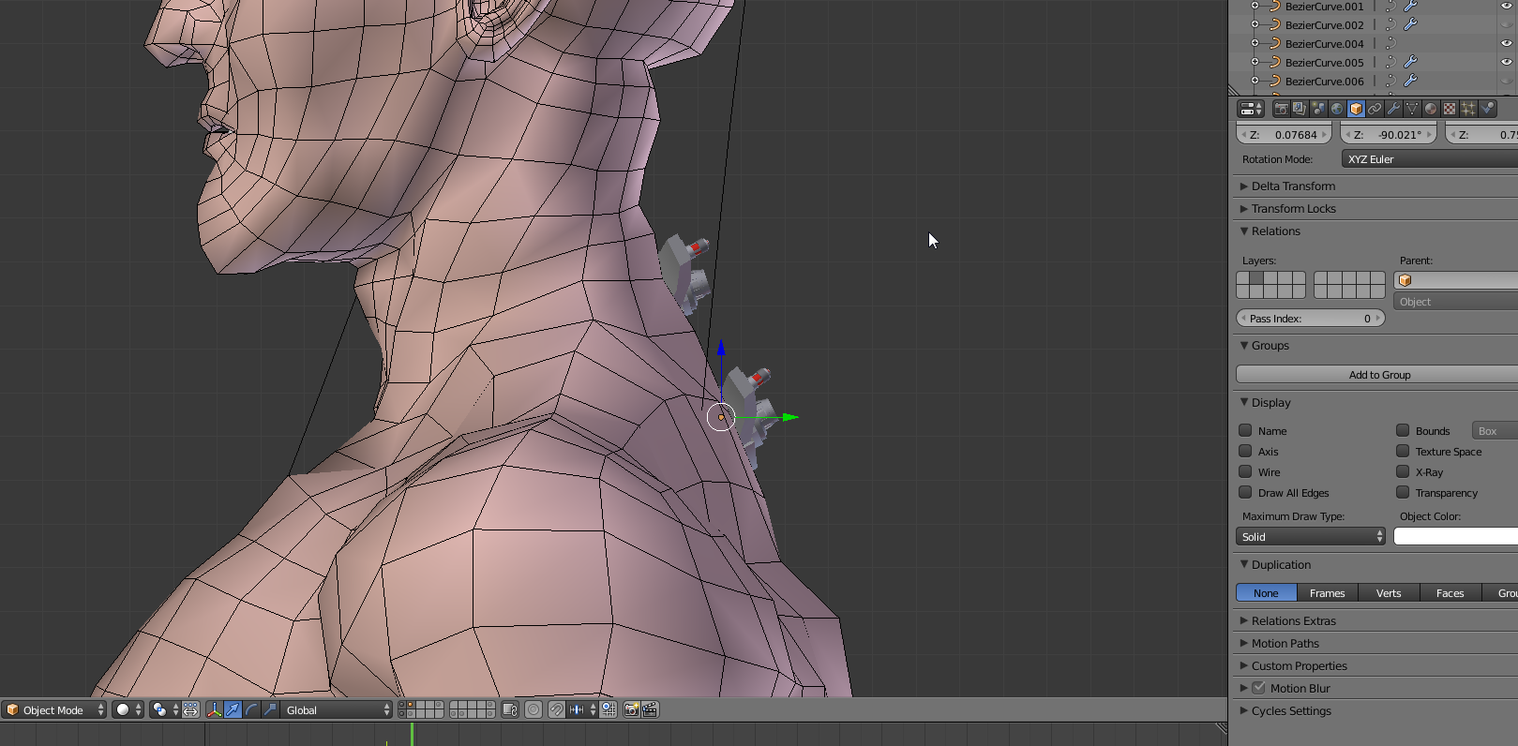Enable the Transparency checkbox
This screenshot has width=1518, height=746.
pyautogui.click(x=1403, y=492)
